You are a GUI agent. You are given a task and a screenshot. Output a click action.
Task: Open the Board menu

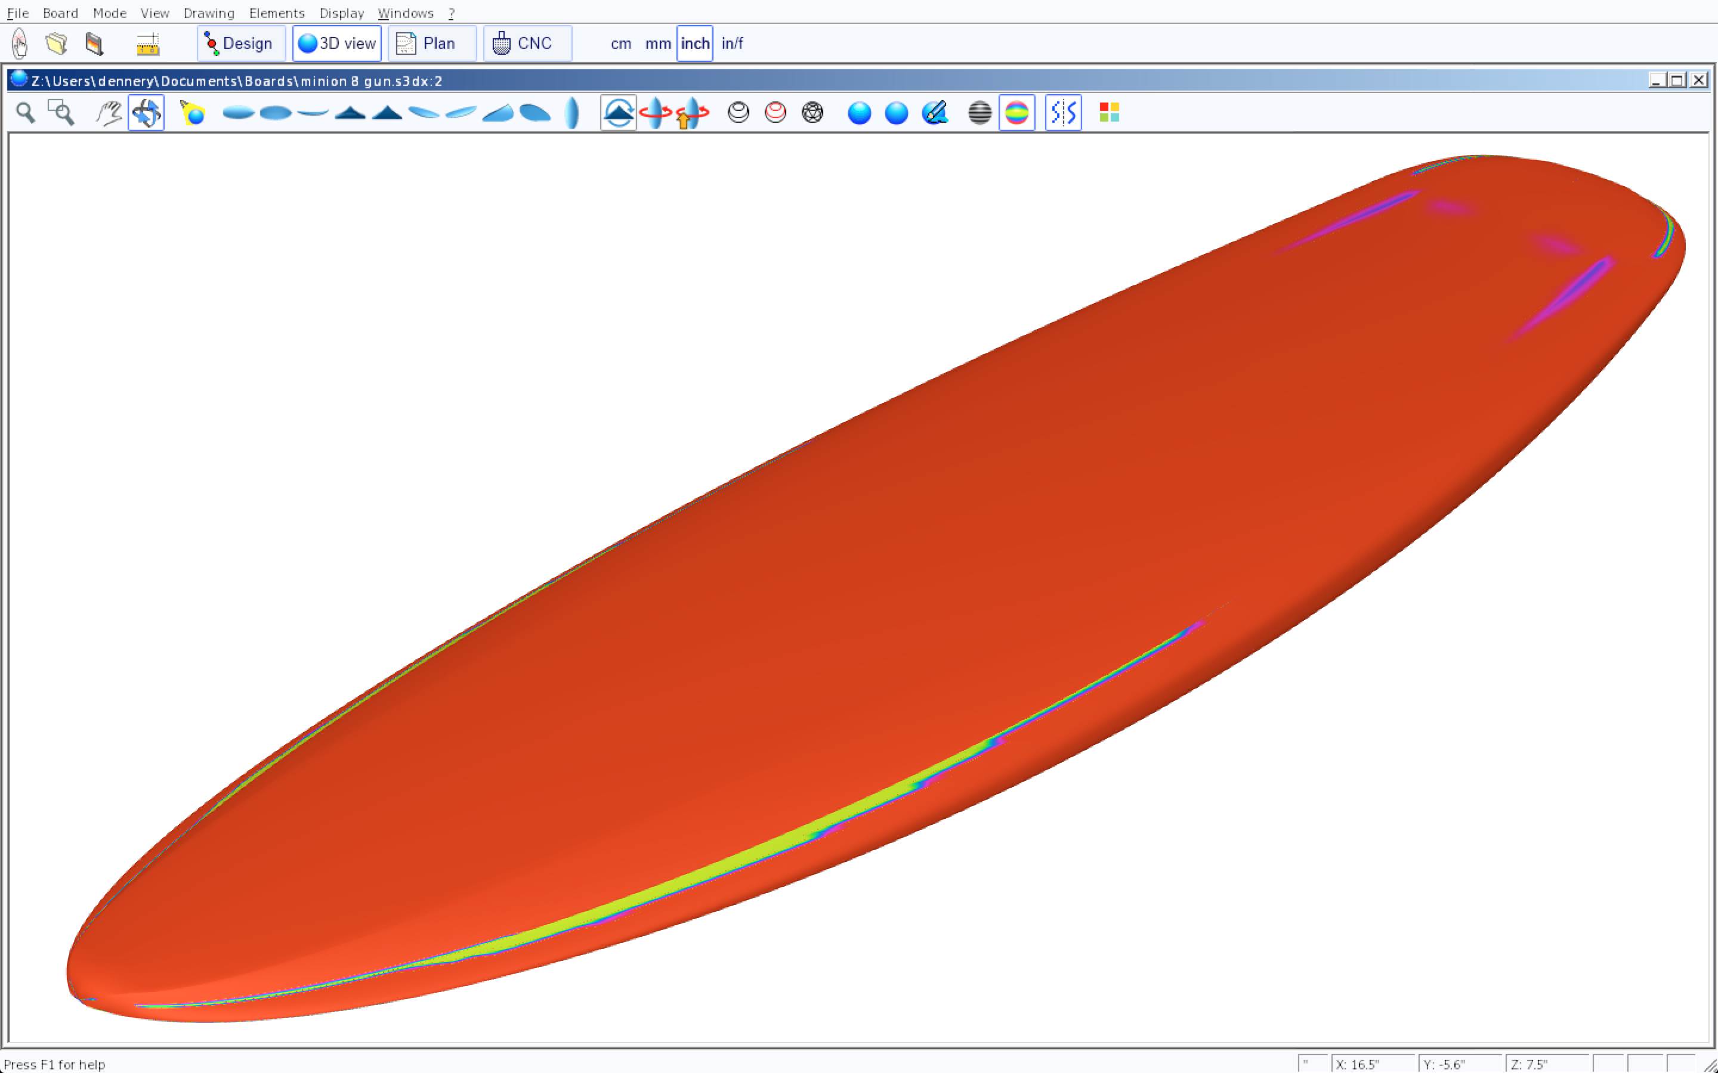pyautogui.click(x=60, y=14)
